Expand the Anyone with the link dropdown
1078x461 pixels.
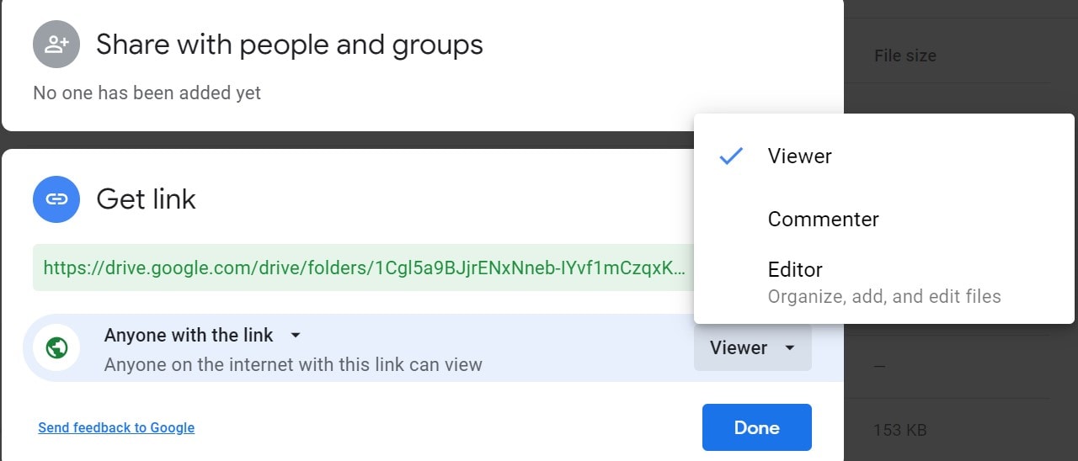click(295, 335)
